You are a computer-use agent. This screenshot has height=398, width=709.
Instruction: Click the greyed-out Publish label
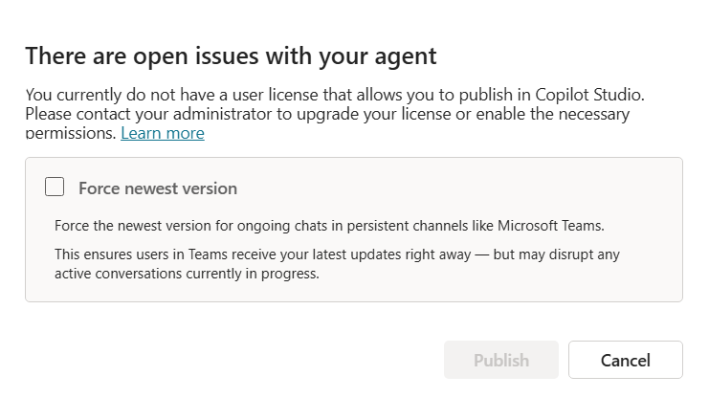click(x=501, y=361)
